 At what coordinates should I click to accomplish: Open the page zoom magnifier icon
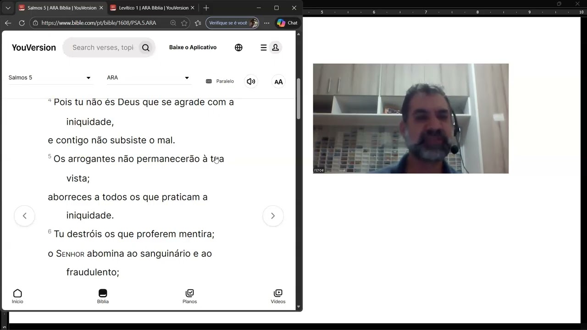click(173, 23)
